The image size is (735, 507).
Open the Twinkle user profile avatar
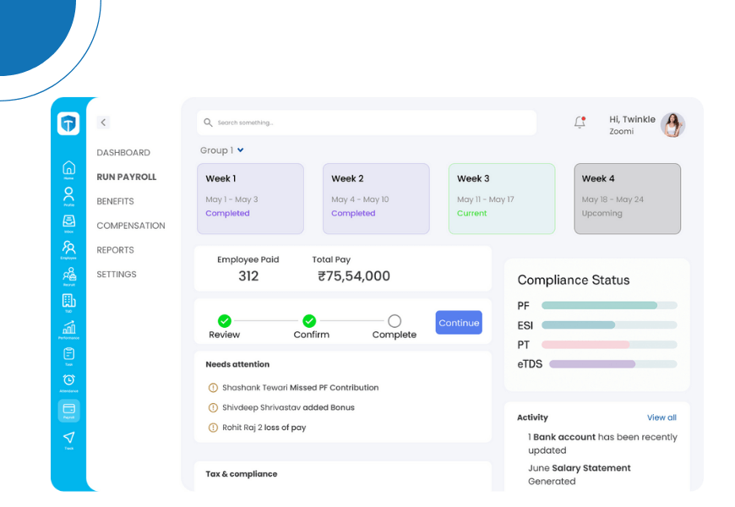(672, 125)
